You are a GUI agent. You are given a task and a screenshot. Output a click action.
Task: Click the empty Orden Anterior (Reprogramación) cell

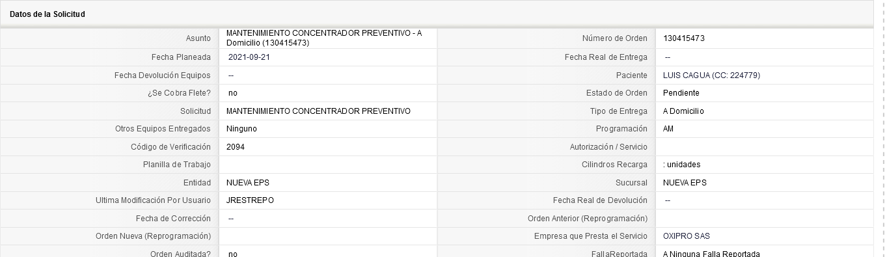tap(764, 219)
